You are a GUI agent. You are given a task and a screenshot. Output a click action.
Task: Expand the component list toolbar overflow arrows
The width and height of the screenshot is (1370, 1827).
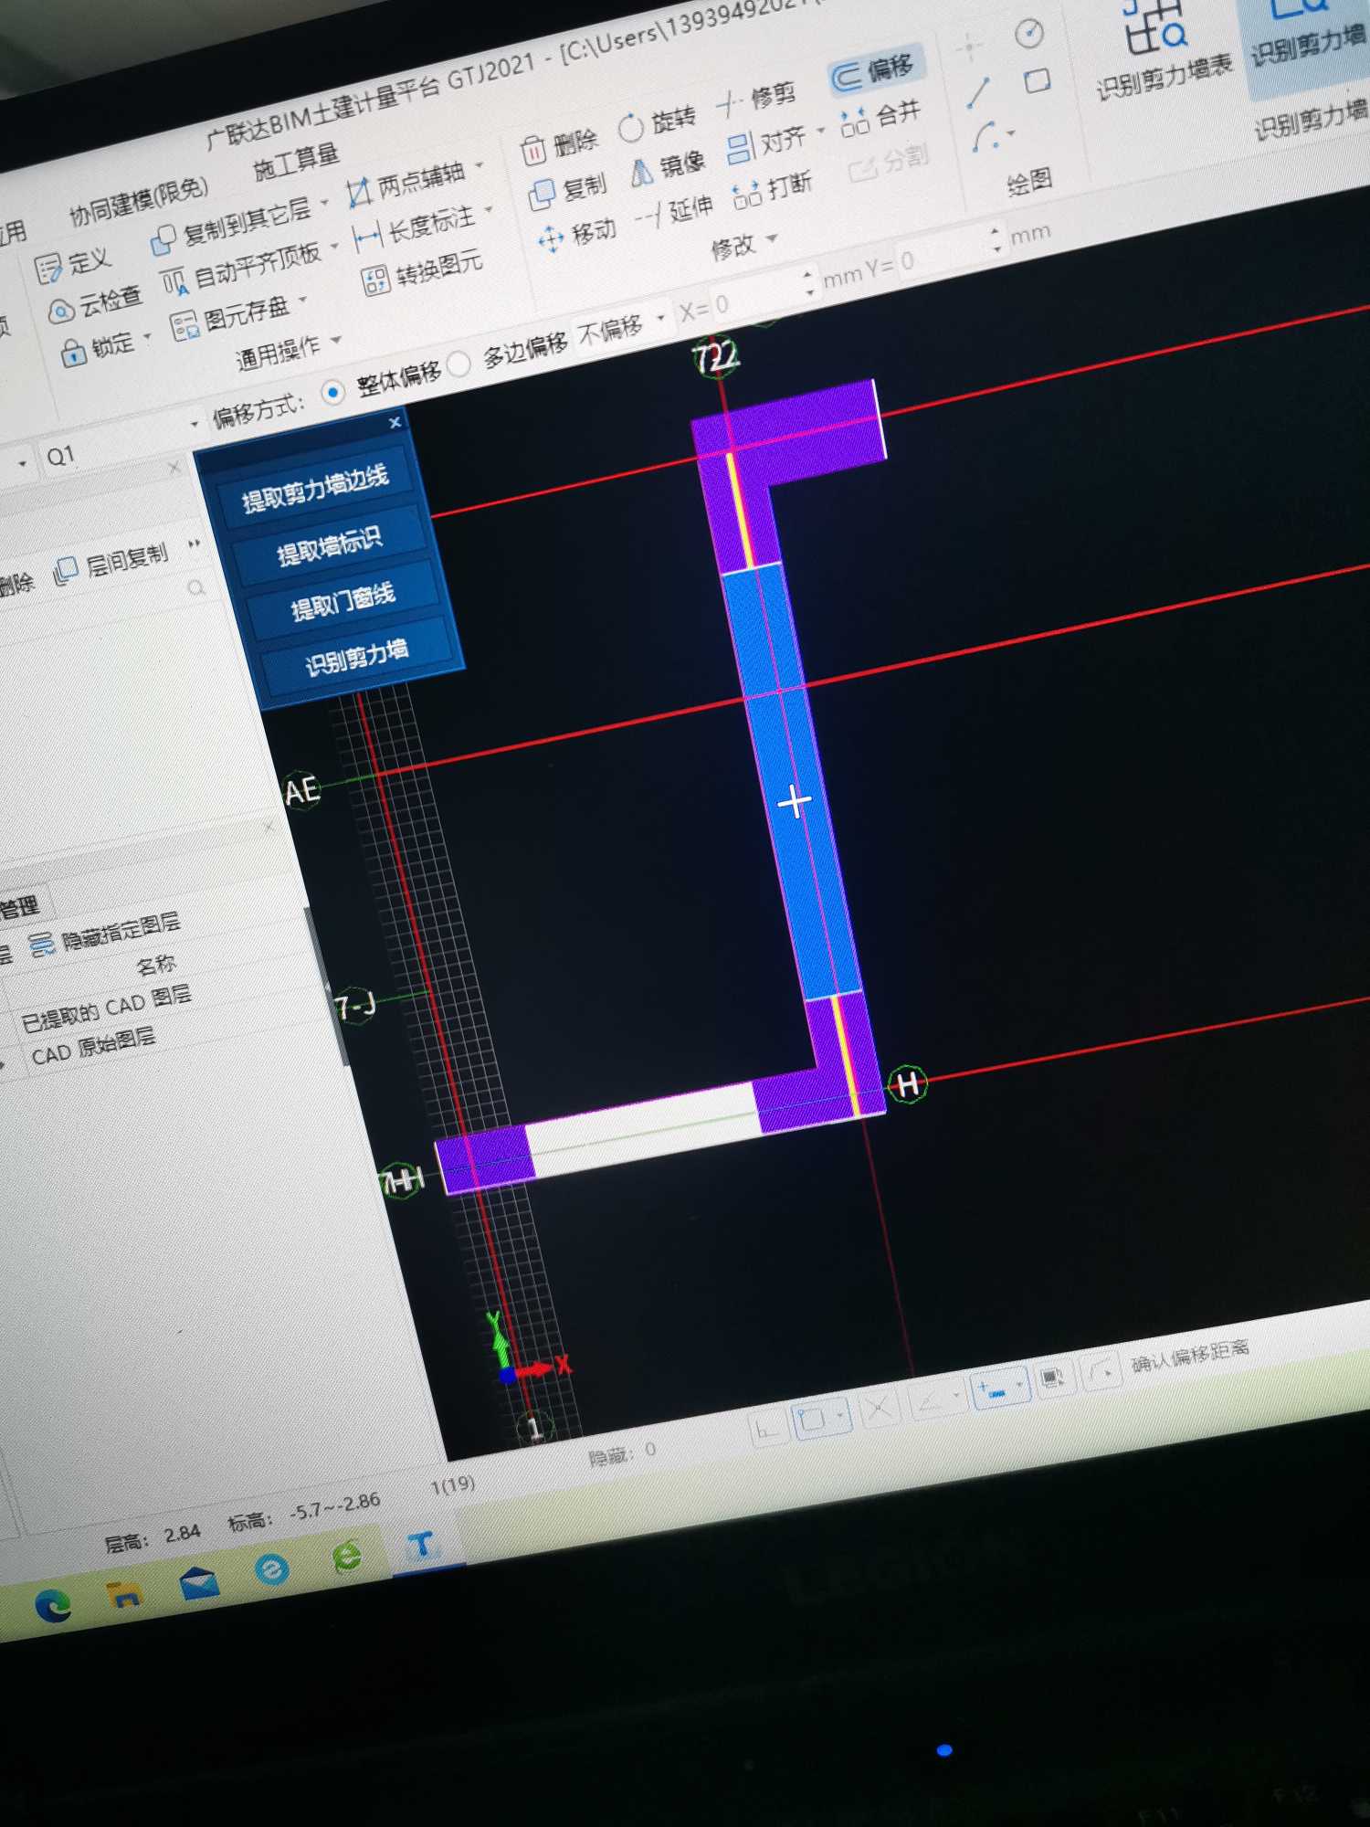tap(194, 544)
